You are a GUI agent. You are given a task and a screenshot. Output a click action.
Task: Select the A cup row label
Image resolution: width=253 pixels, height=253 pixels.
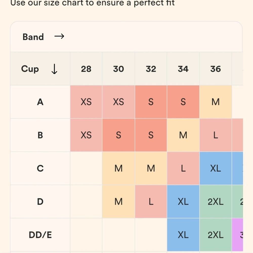pyautogui.click(x=40, y=102)
